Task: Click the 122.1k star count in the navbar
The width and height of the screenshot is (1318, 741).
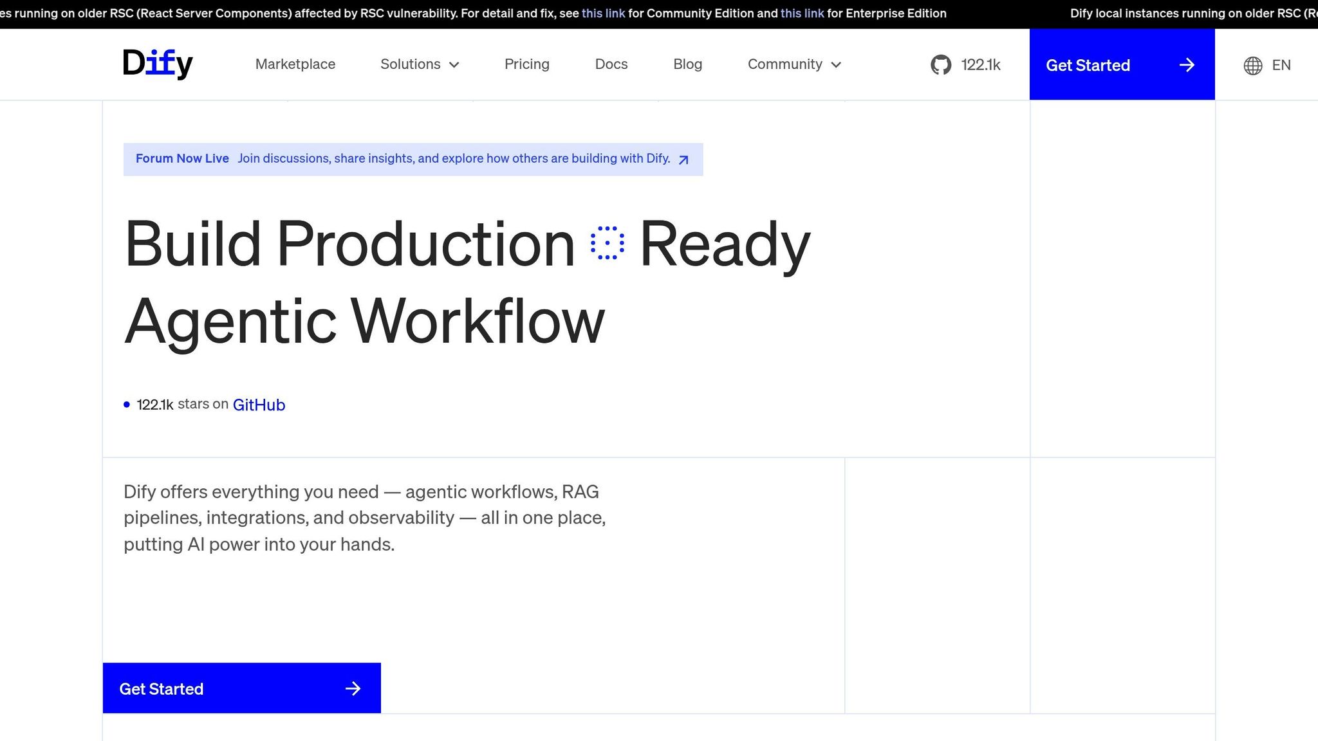Action: point(980,65)
